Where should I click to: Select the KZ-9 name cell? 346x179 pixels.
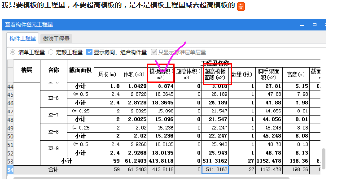53,149
